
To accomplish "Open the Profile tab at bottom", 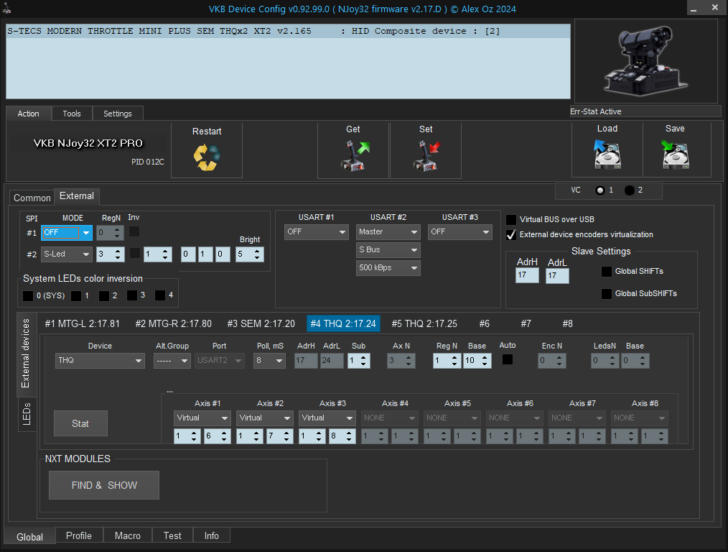I will [79, 535].
